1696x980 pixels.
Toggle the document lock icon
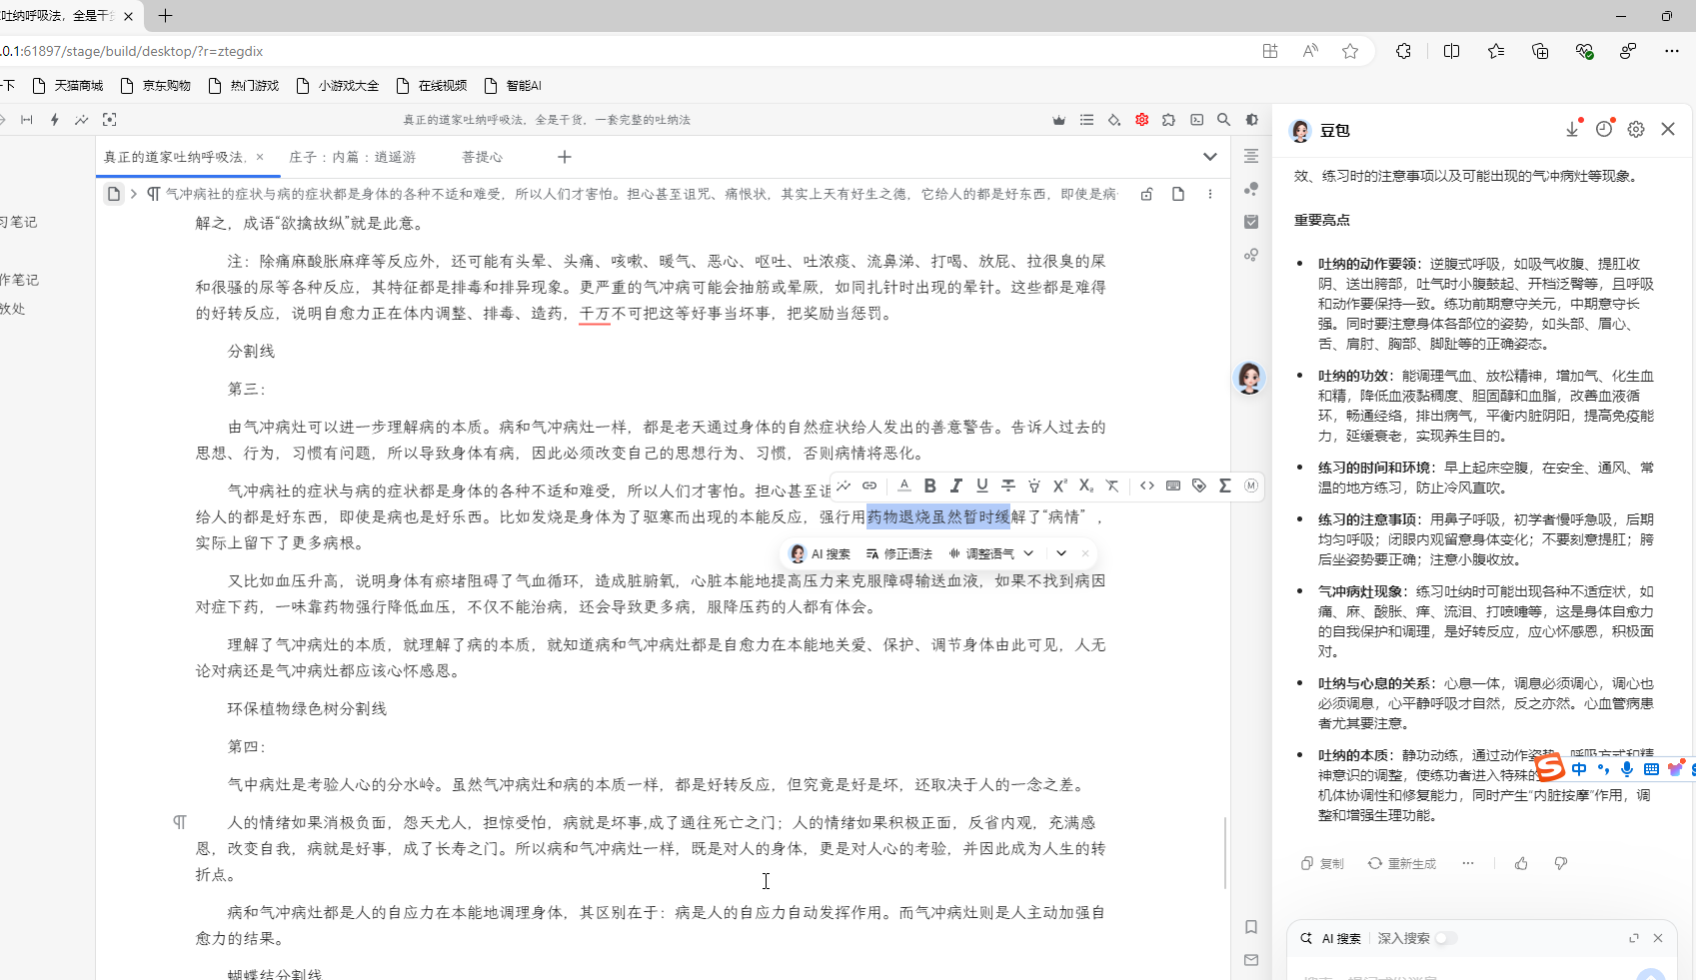click(1146, 194)
